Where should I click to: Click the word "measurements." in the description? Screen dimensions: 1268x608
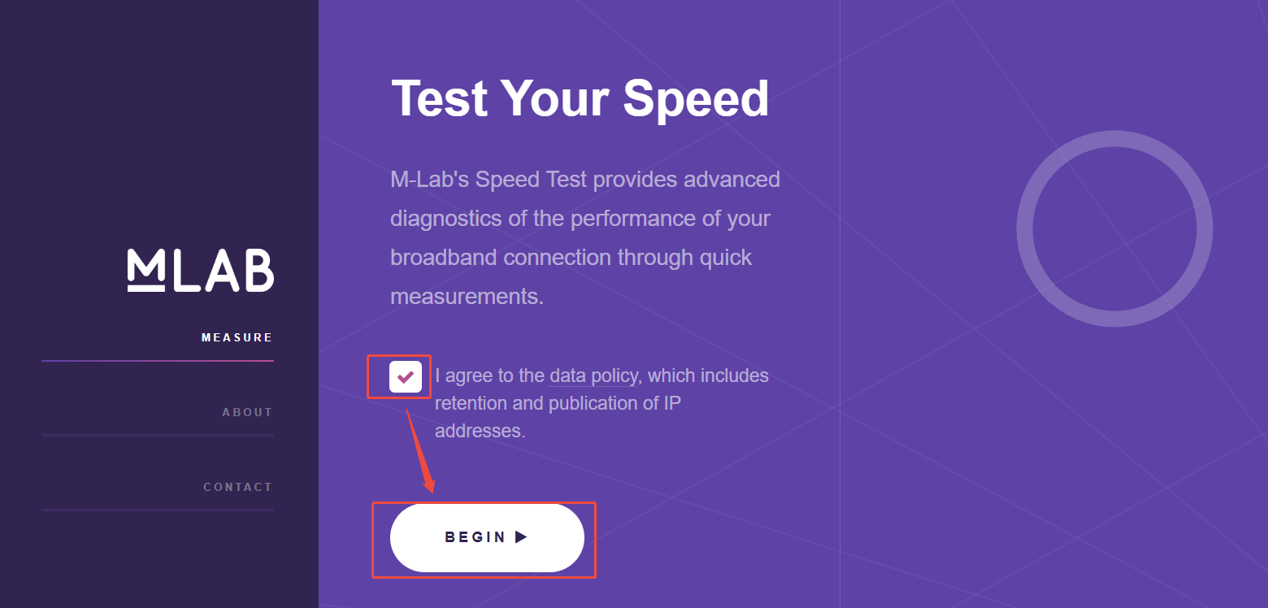[467, 296]
